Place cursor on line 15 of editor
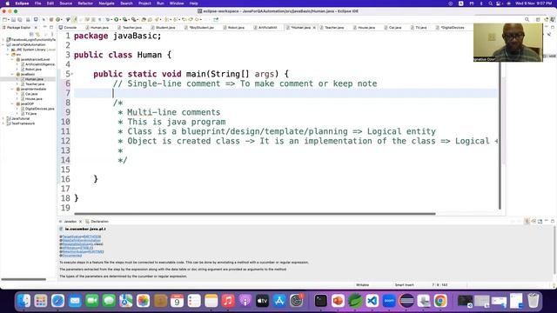This screenshot has height=313, width=557. 285,170
